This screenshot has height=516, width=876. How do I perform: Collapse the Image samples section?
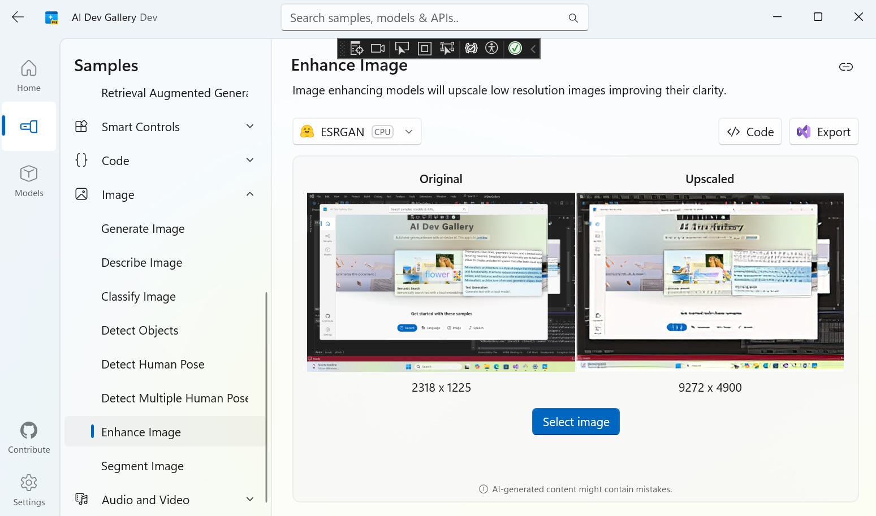click(x=249, y=194)
